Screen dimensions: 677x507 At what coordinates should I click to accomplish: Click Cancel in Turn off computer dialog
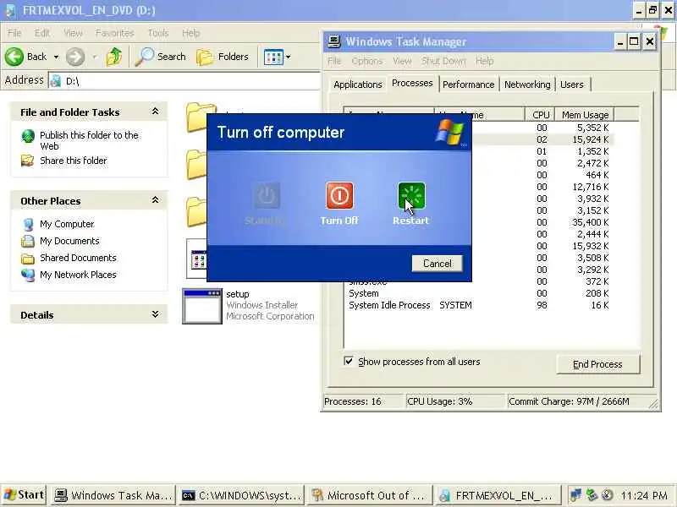coord(437,264)
